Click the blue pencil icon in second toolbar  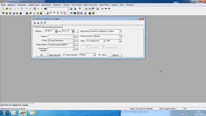21,13
